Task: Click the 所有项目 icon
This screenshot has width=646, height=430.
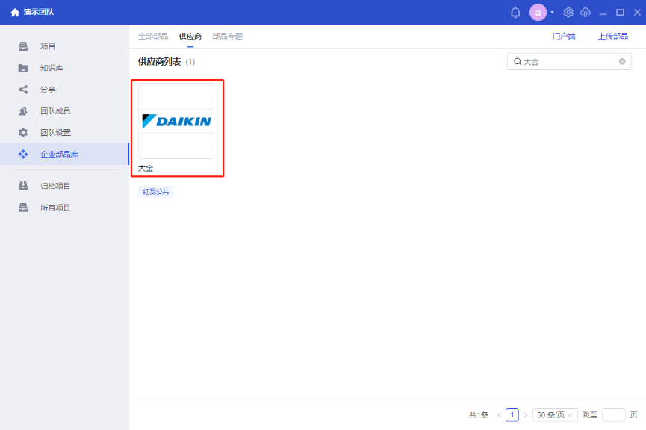Action: (x=23, y=208)
